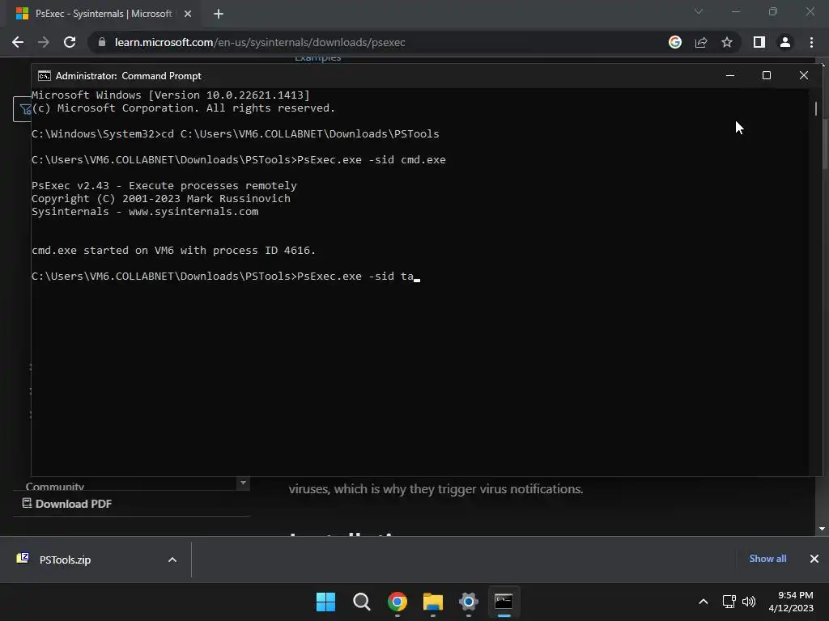The height and width of the screenshot is (621, 829).
Task: Click the Download PDF link
Action: (67, 504)
